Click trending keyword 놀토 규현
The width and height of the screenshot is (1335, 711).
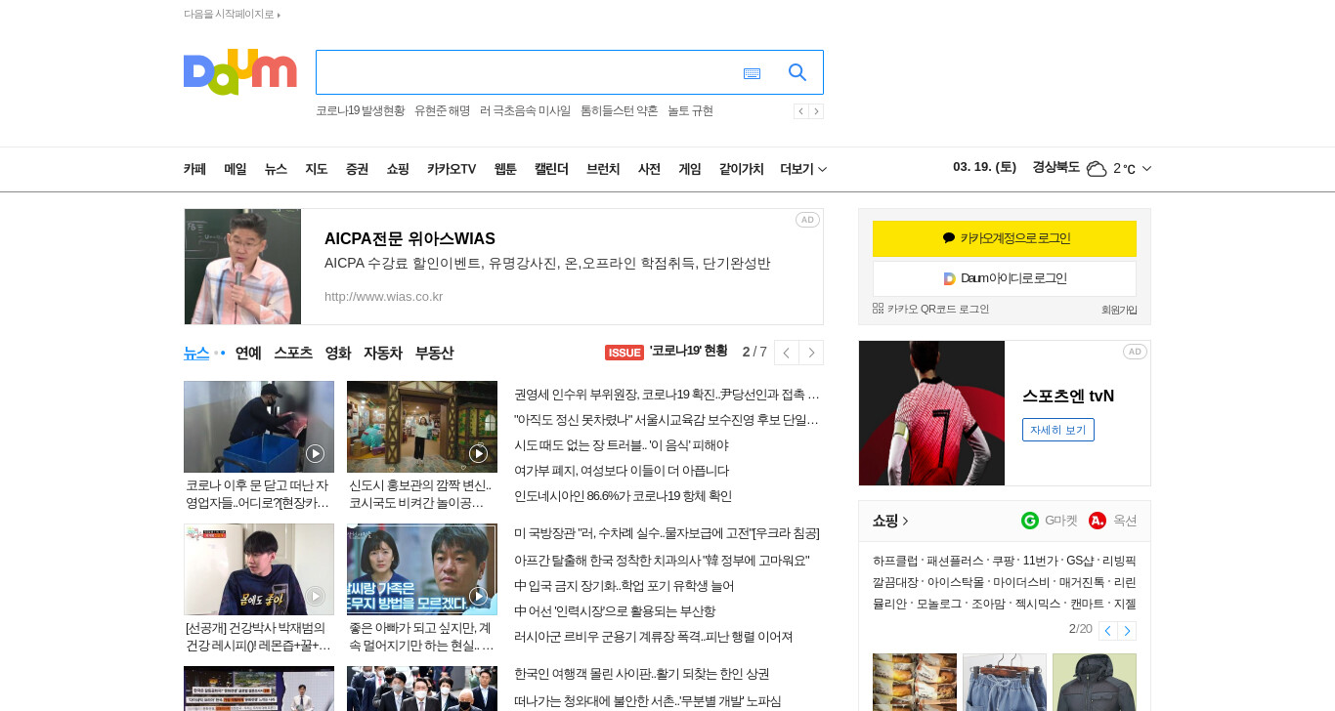click(690, 111)
